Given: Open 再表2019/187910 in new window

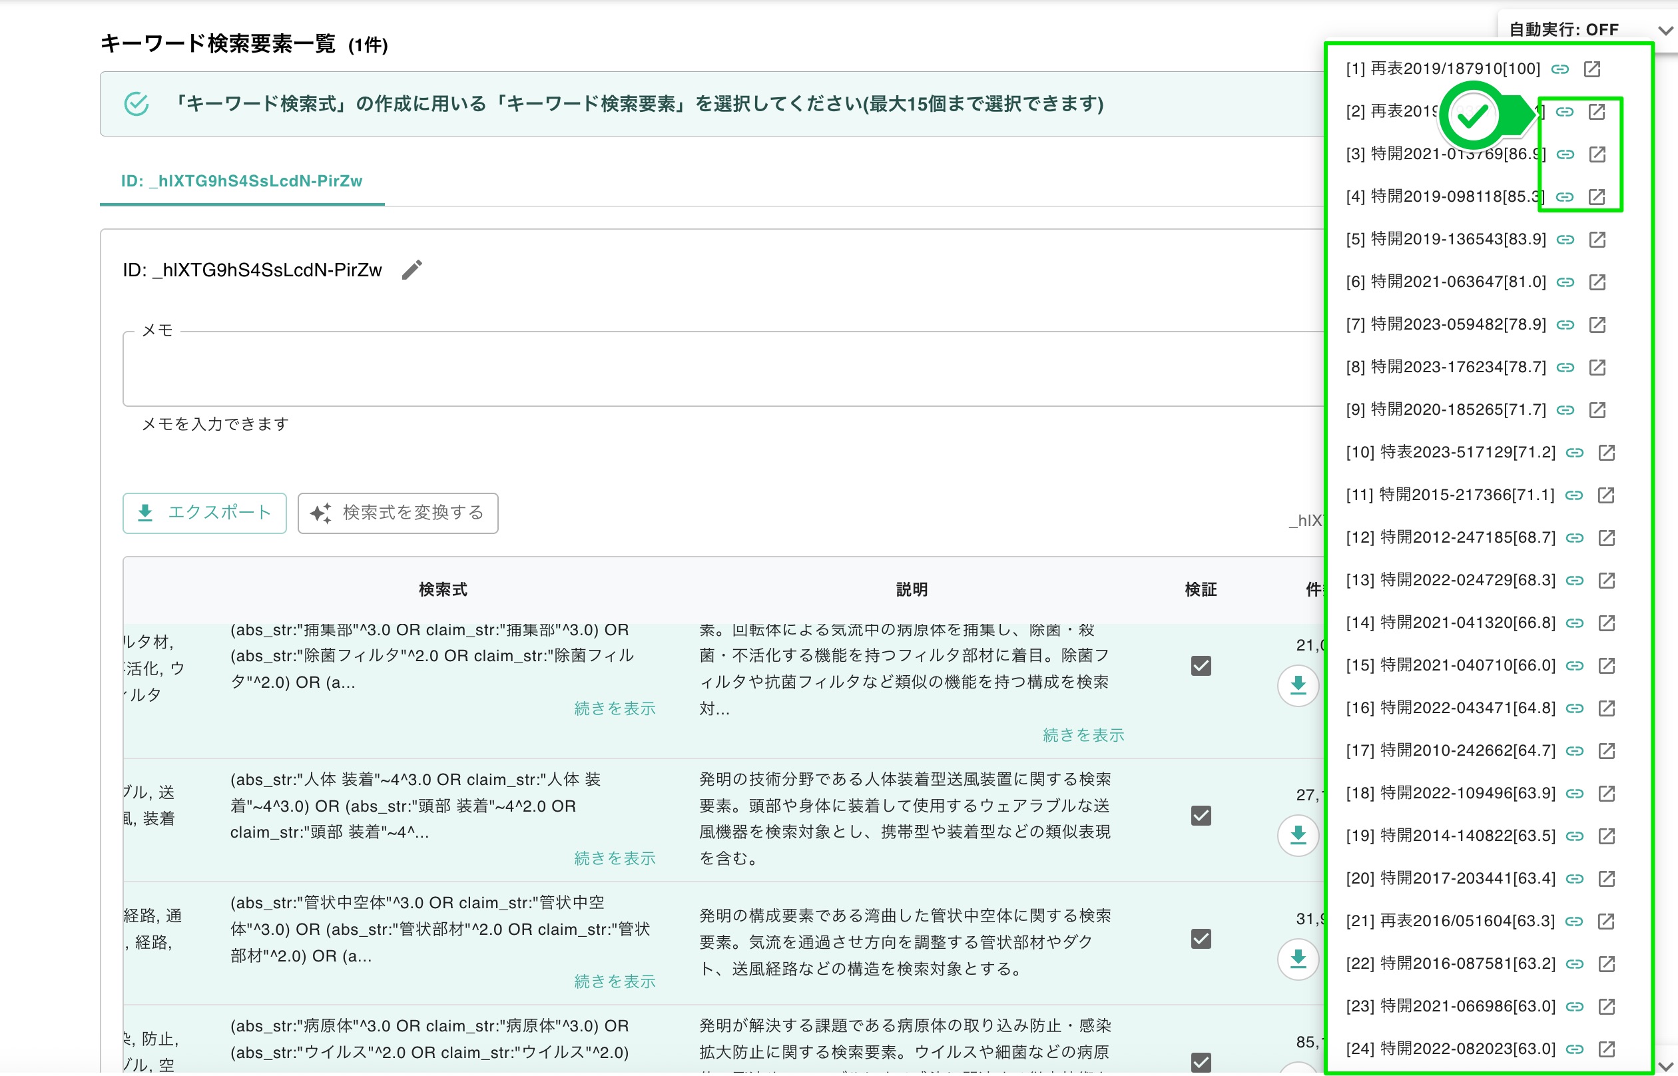Looking at the screenshot, I should (x=1592, y=69).
